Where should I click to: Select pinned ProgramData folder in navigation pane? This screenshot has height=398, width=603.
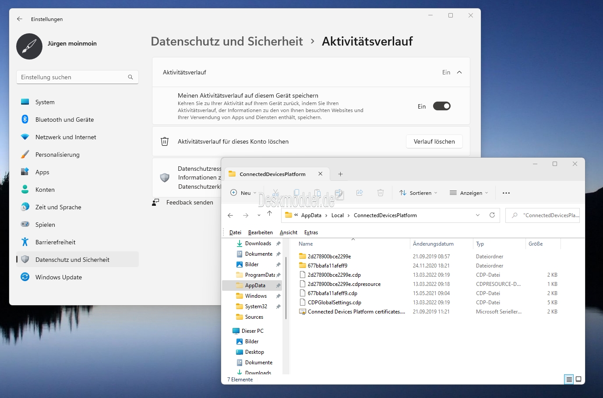click(x=252, y=275)
